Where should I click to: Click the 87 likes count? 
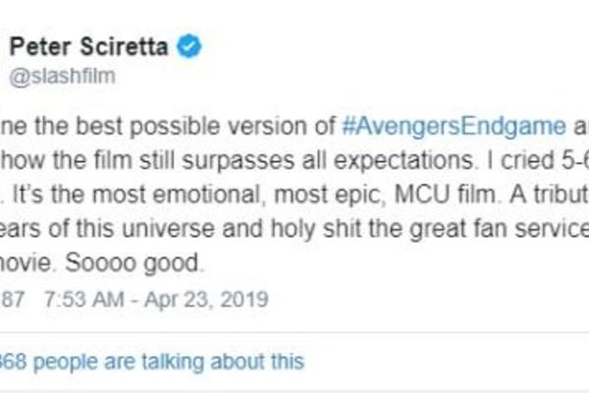[x=13, y=300]
